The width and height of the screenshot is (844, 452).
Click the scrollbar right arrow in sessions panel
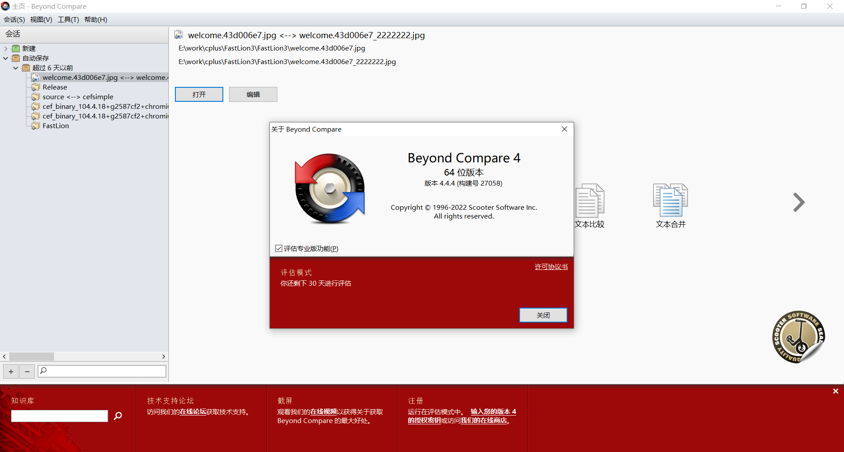164,357
